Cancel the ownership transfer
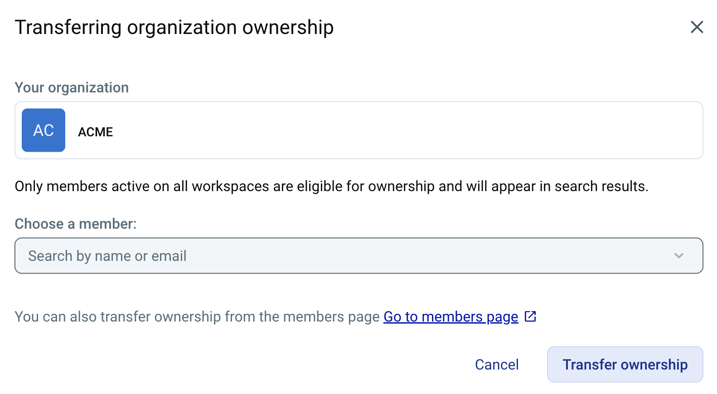Image resolution: width=717 pixels, height=394 pixels. coord(497,365)
